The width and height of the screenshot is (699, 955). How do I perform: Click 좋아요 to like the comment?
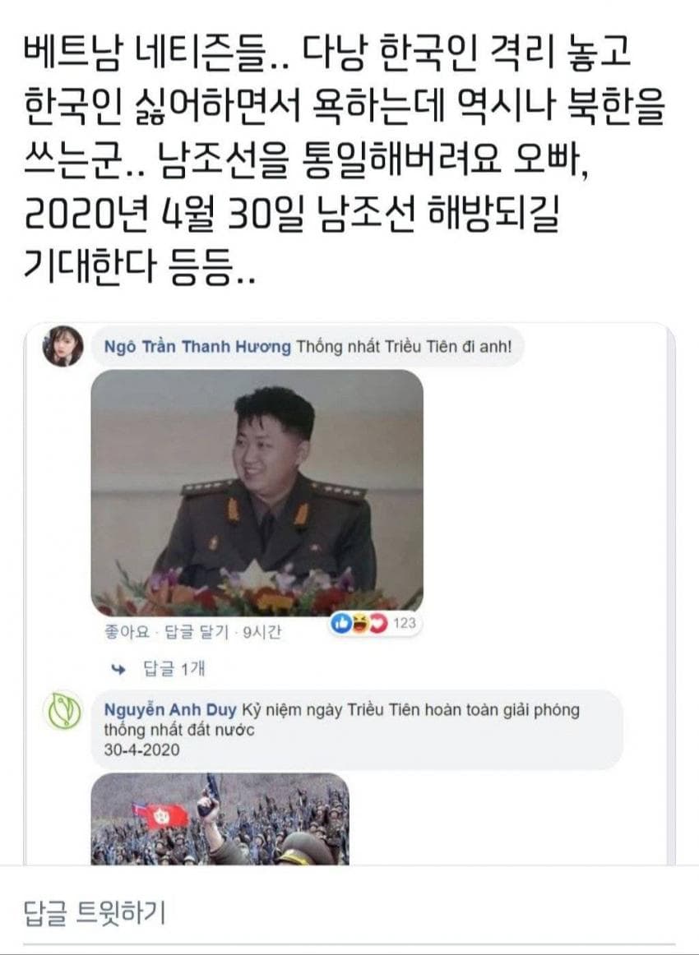(x=127, y=632)
